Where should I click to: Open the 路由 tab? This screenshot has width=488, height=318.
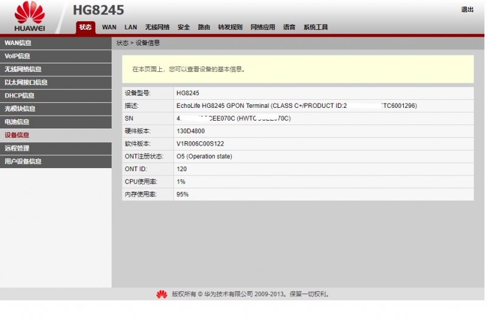tap(204, 27)
